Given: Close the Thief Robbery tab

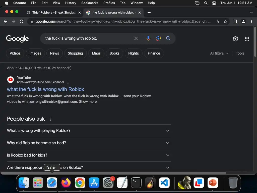Looking at the screenshot, I should pos(80,13).
